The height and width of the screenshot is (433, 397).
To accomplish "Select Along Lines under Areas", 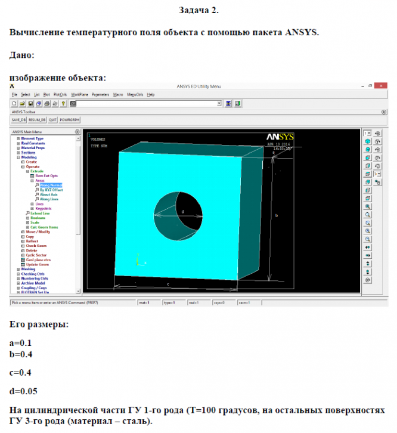I will point(49,199).
